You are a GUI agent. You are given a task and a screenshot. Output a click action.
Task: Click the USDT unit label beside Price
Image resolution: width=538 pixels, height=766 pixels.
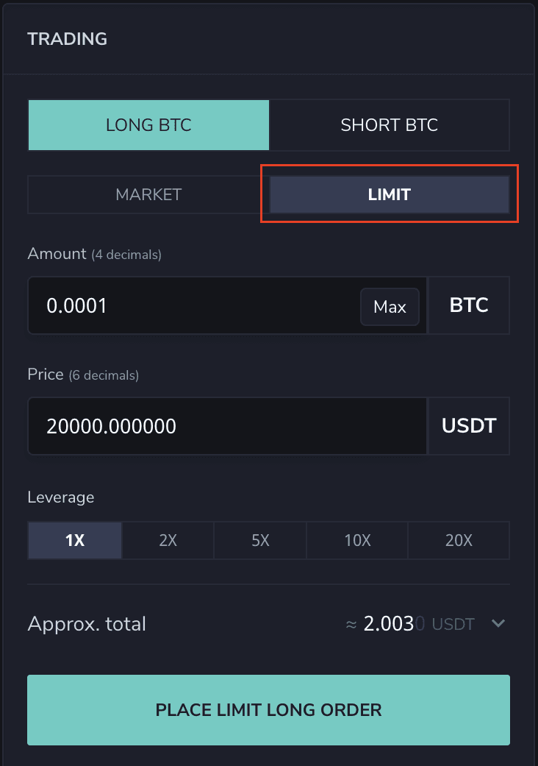pyautogui.click(x=469, y=426)
